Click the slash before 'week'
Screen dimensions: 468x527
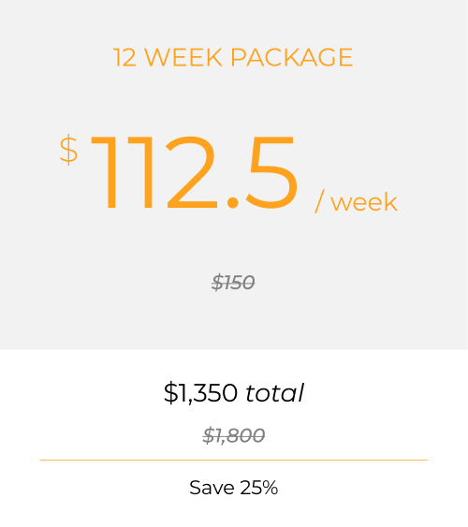pyautogui.click(x=319, y=201)
